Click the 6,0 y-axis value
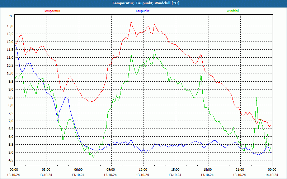This screenshot has width=287, height=179. tap(11, 137)
